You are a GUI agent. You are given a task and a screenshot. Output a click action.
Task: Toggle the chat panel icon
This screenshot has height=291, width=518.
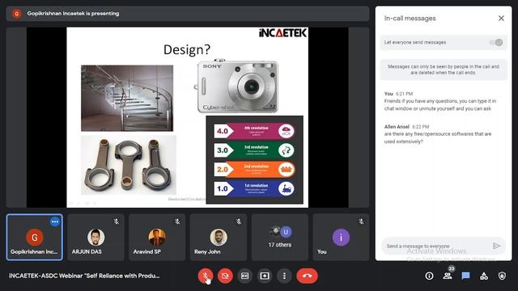click(x=466, y=276)
